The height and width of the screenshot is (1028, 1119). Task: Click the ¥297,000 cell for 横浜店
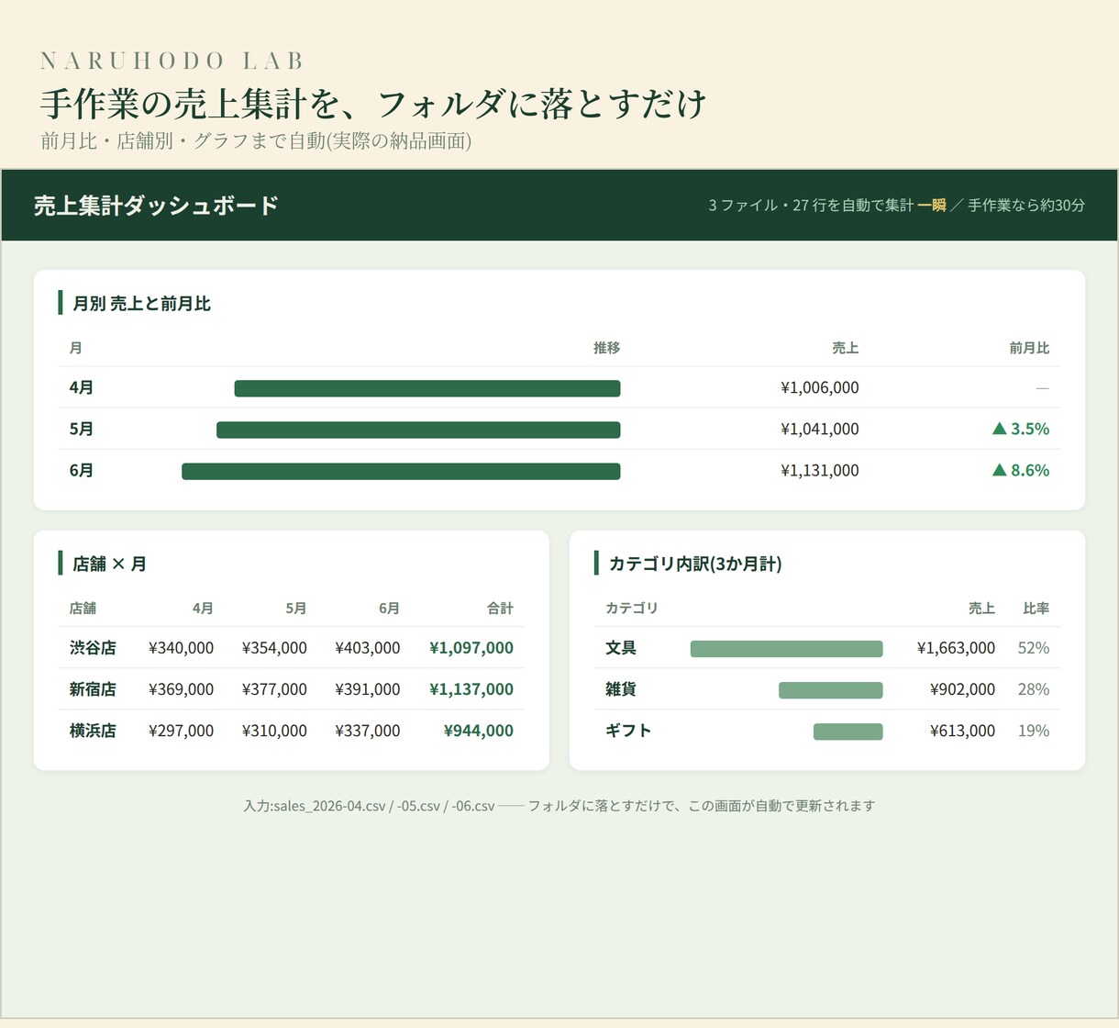181,730
